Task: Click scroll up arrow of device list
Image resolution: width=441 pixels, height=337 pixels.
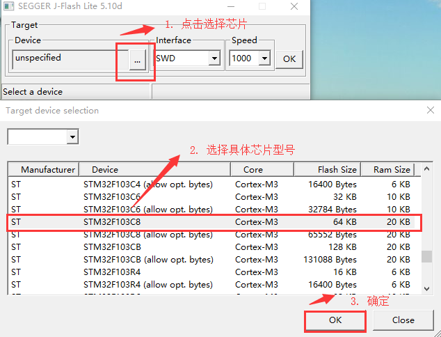Action: coord(426,169)
